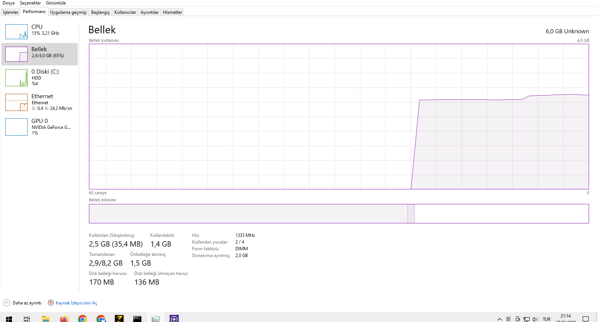Screen dimensions: 598x322
Task: Click the CPU sidebar label
Action: pos(37,27)
